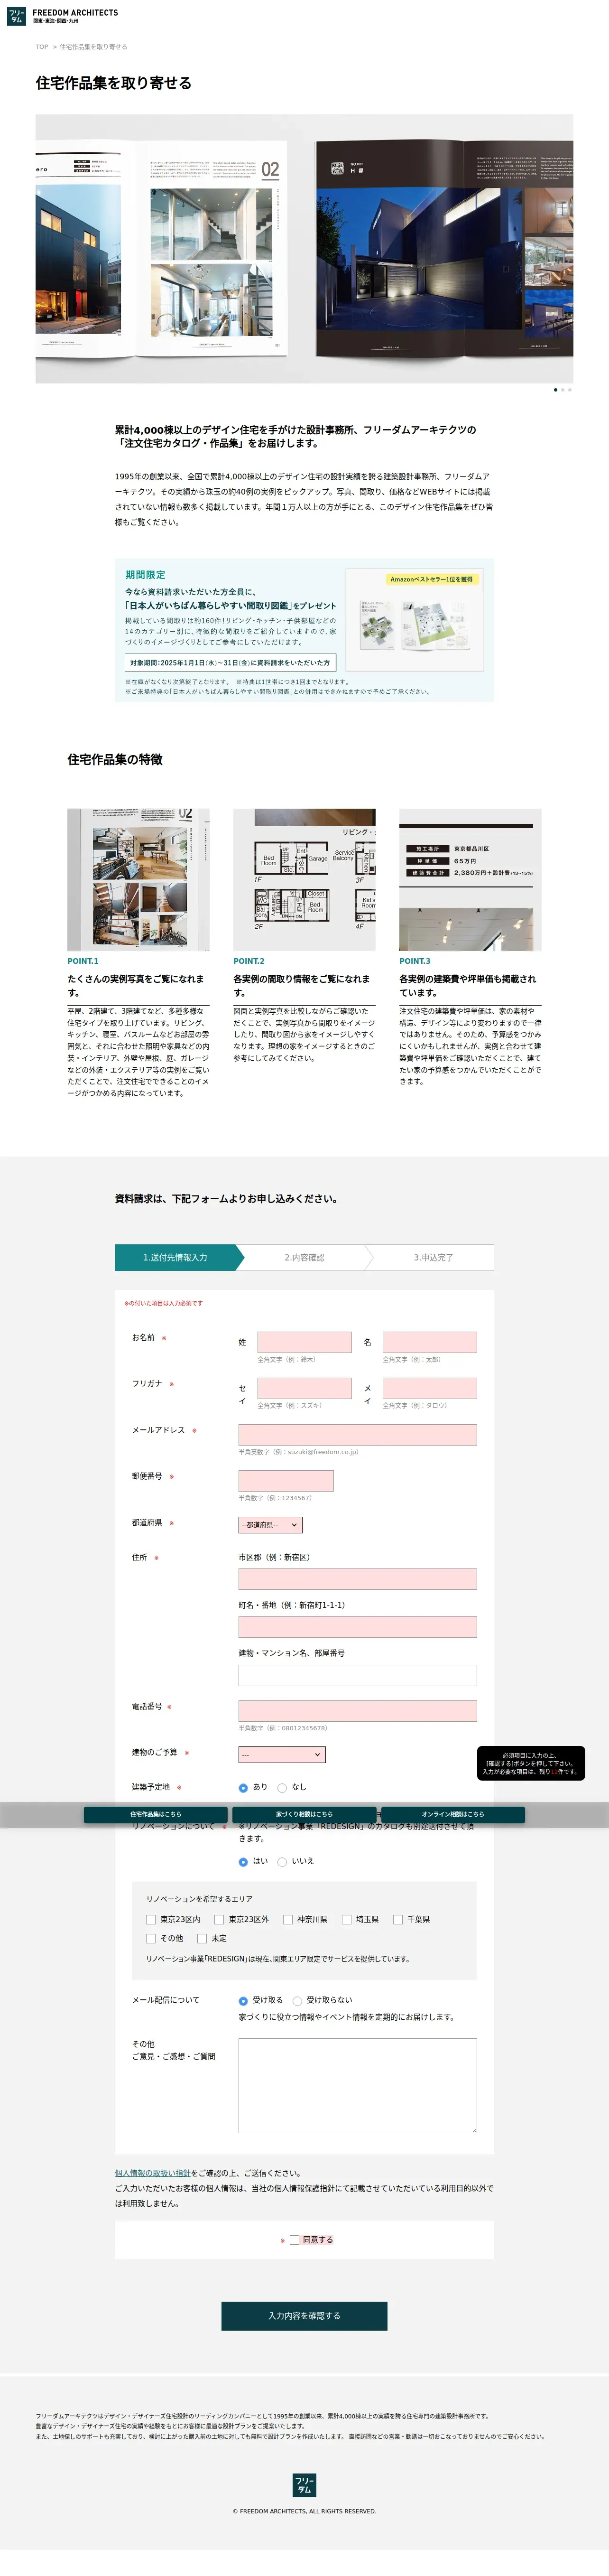Image resolution: width=609 pixels, height=2576 pixels.
Task: Check 埼玉県 renovation area
Action: coord(347,1920)
